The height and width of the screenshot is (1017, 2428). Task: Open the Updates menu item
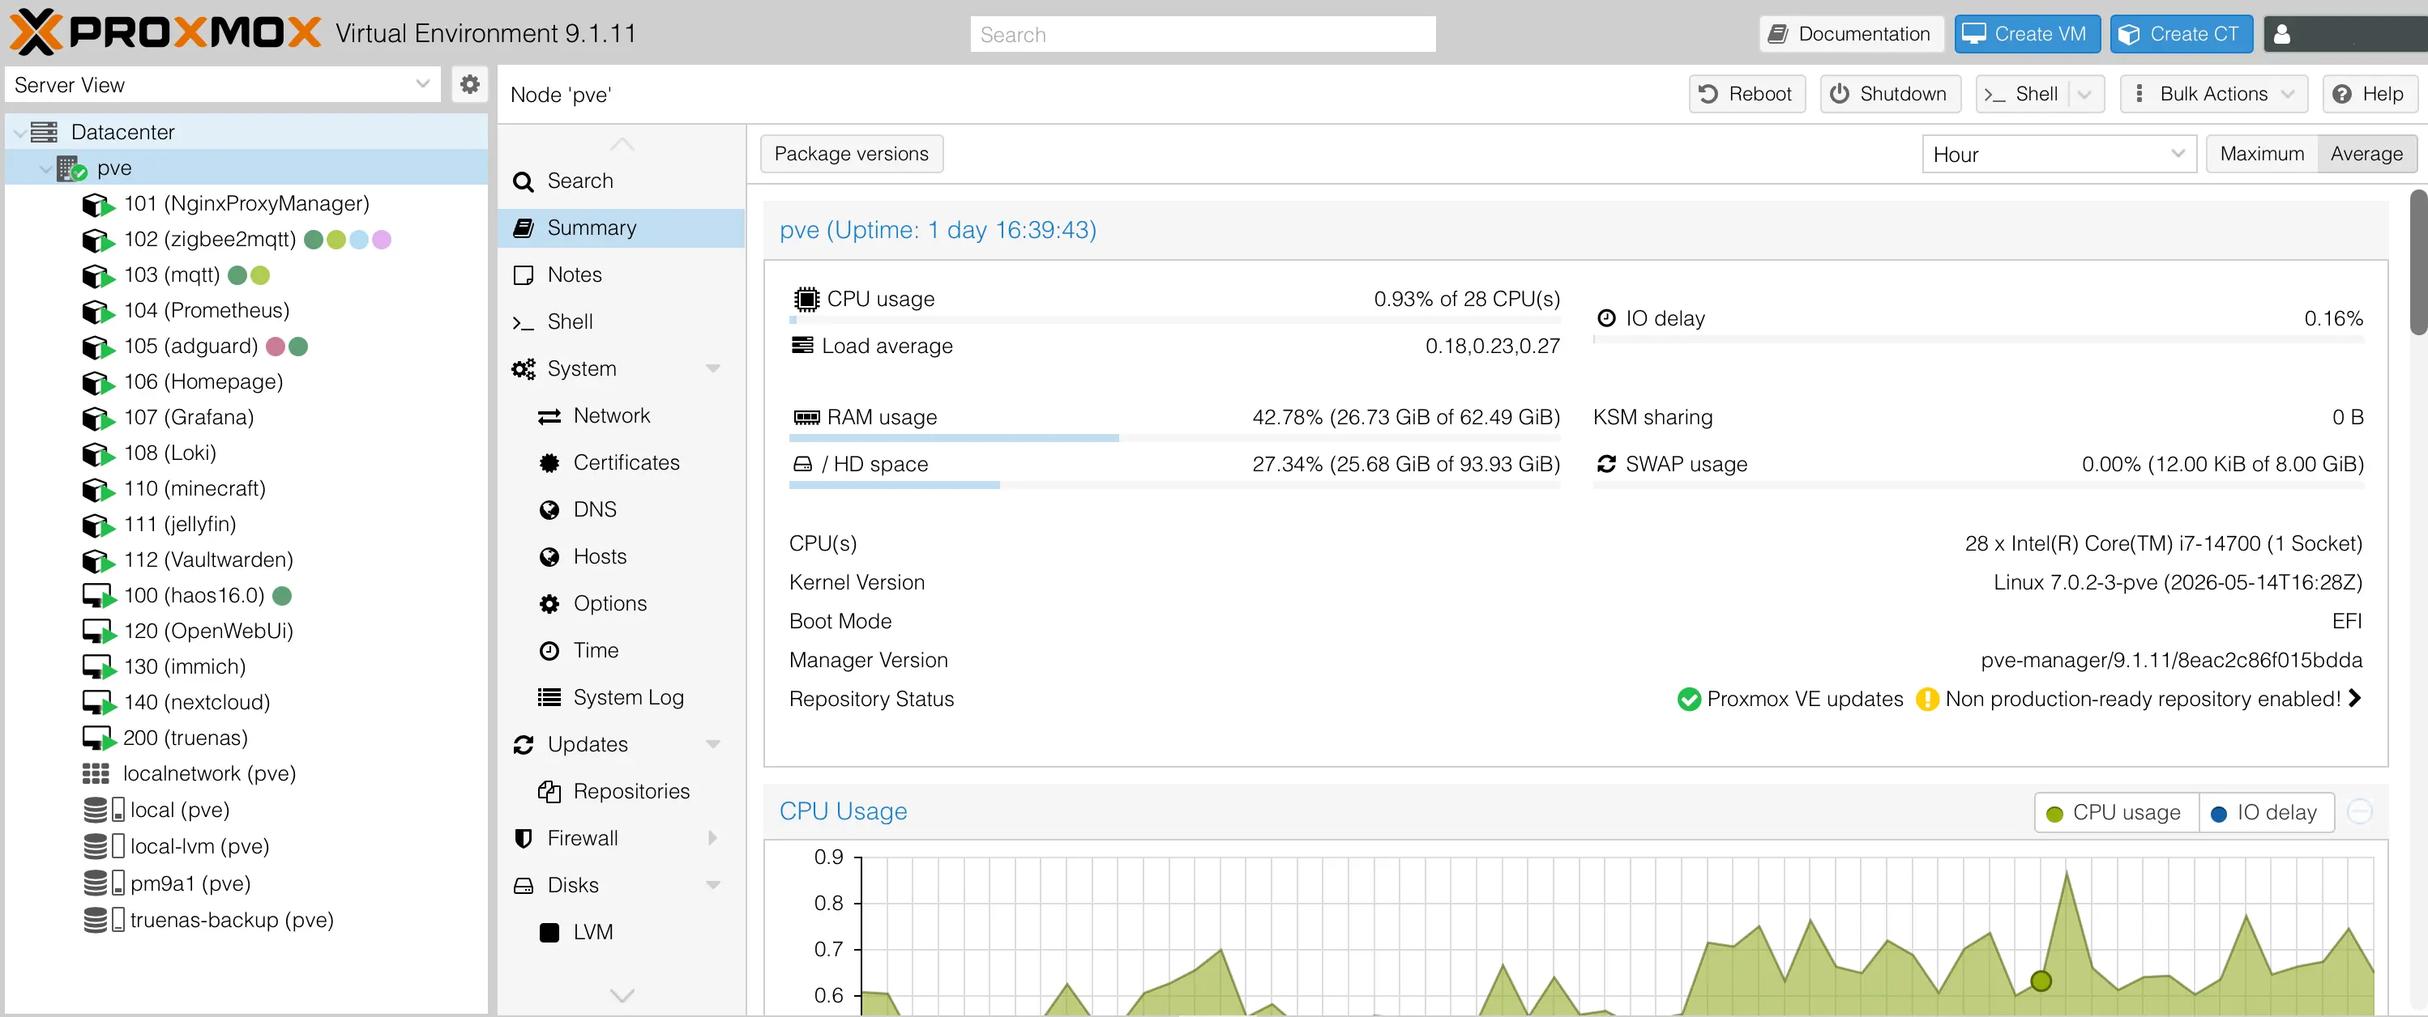(621, 745)
